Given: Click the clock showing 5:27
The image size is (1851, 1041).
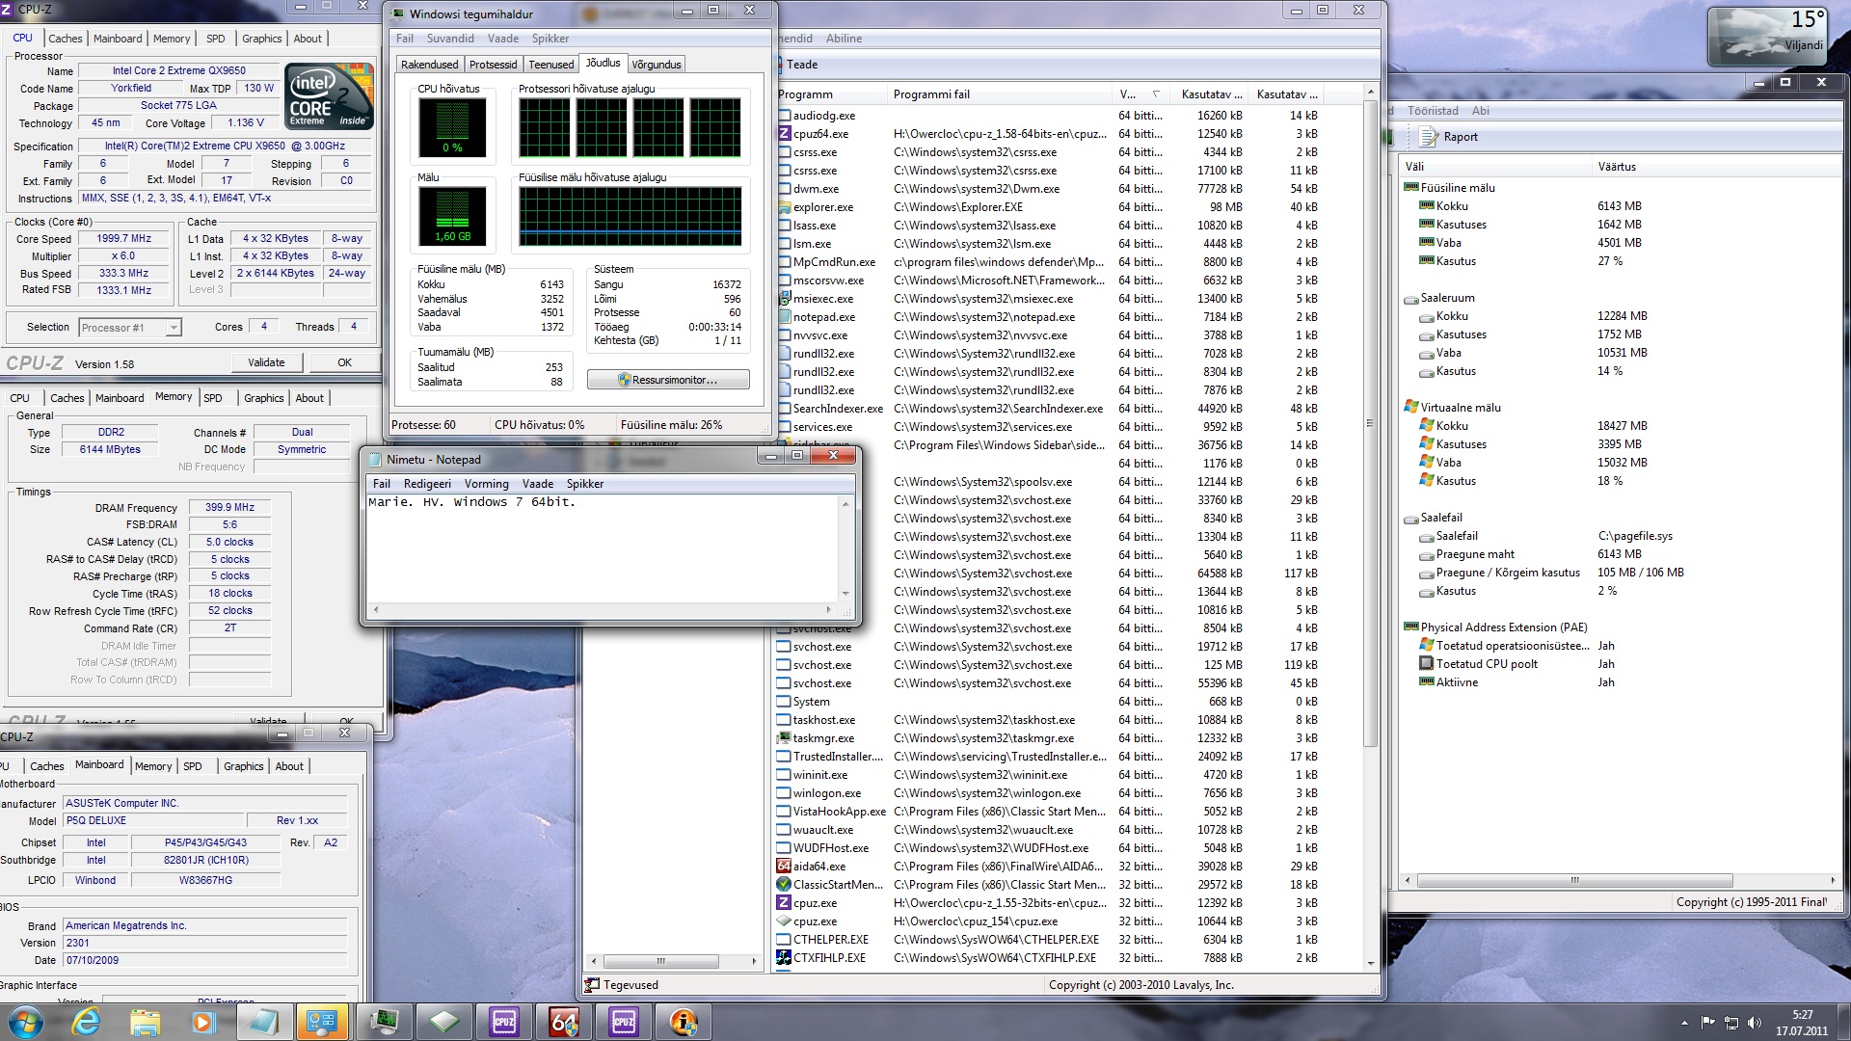Looking at the screenshot, I should (1802, 1015).
